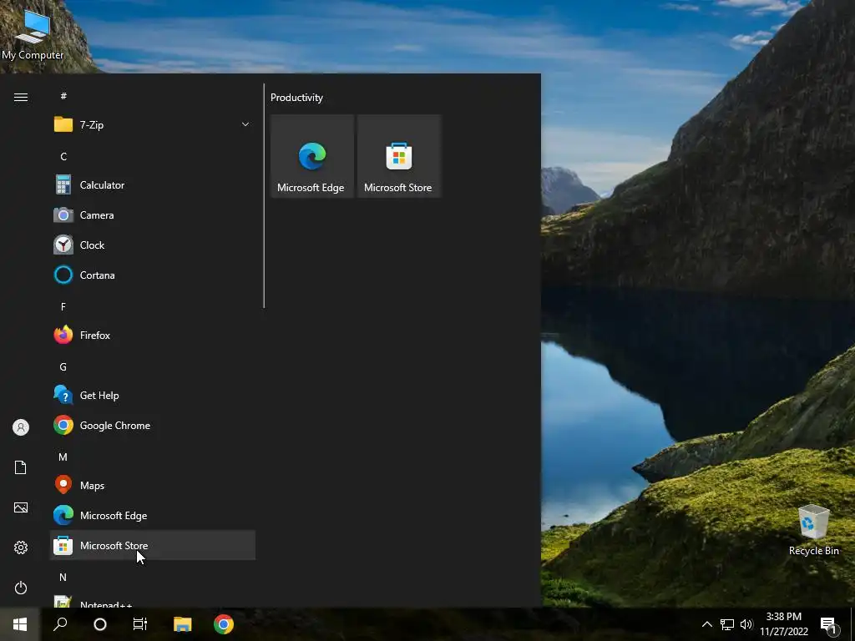Click the 'M' letter header in app list
The image size is (855, 641).
tap(63, 457)
